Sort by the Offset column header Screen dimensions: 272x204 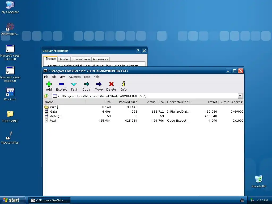(x=205, y=102)
